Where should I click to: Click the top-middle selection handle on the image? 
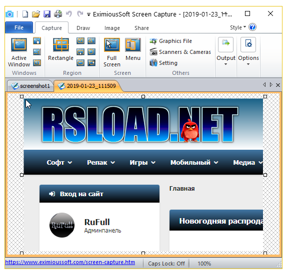pyautogui.click(x=143, y=97)
